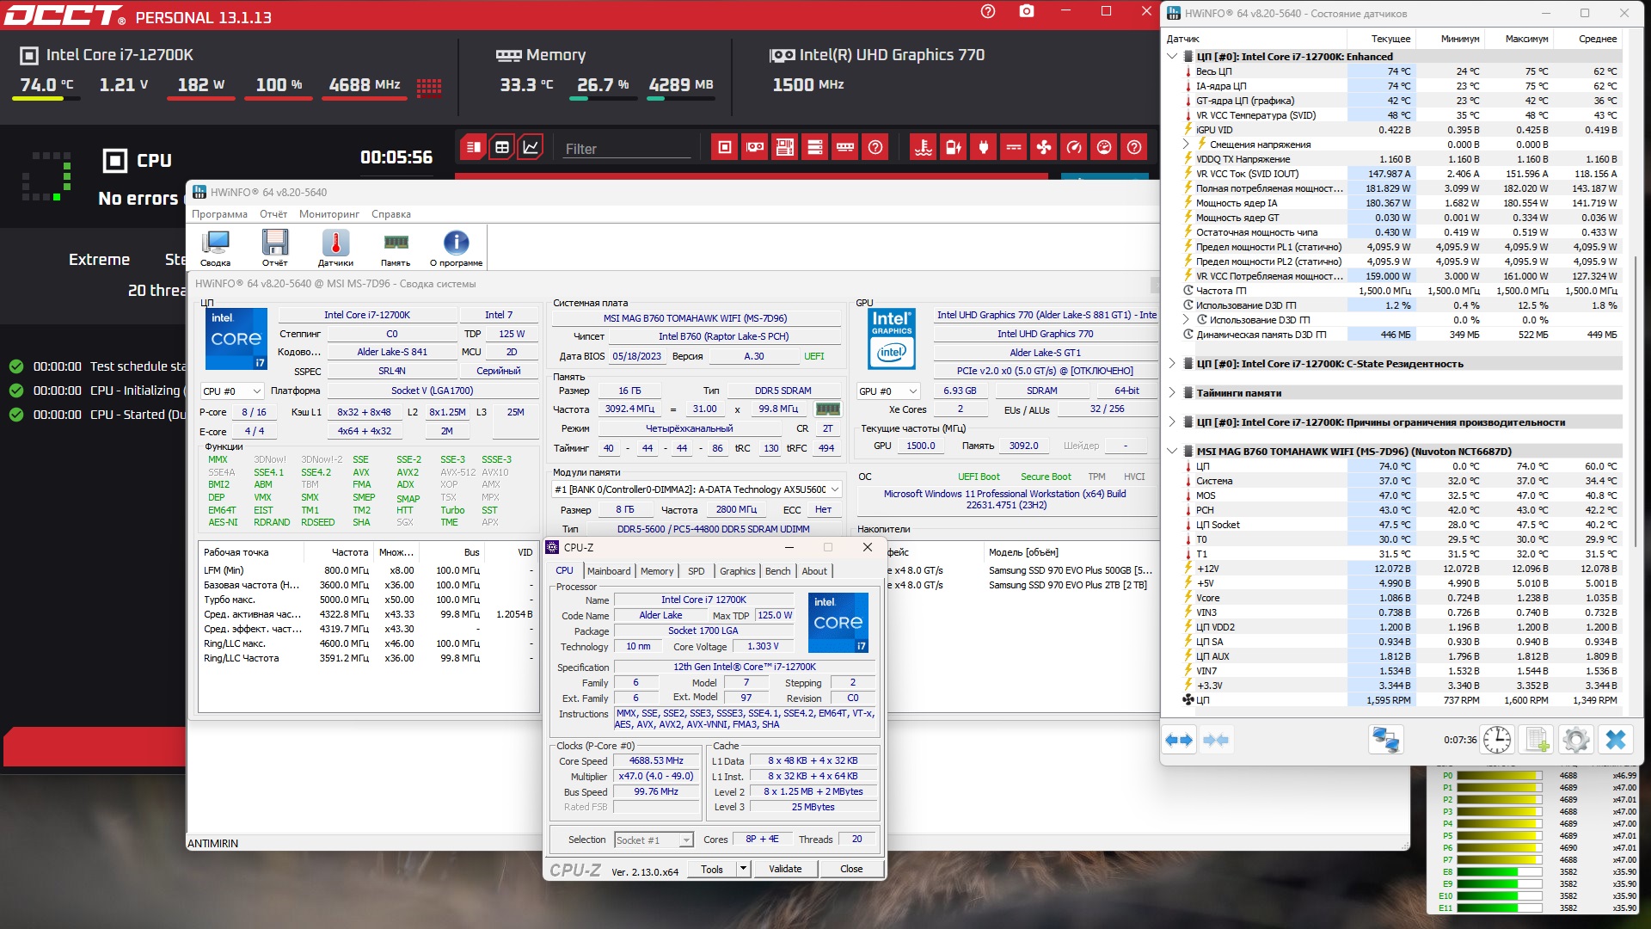Image resolution: width=1651 pixels, height=929 pixels.
Task: Click the HWiNFO logging start icon
Action: pyautogui.click(x=1537, y=740)
